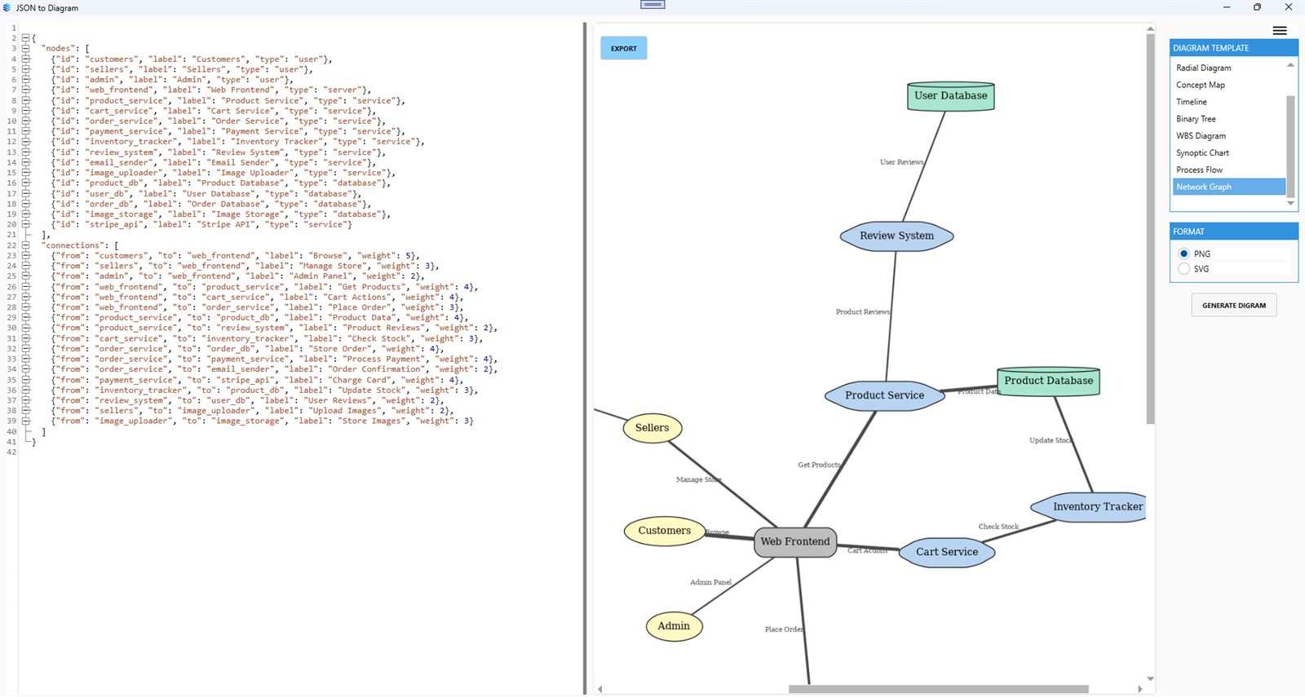This screenshot has width=1305, height=697.
Task: Select the SVG format radio button
Action: 1184,268
